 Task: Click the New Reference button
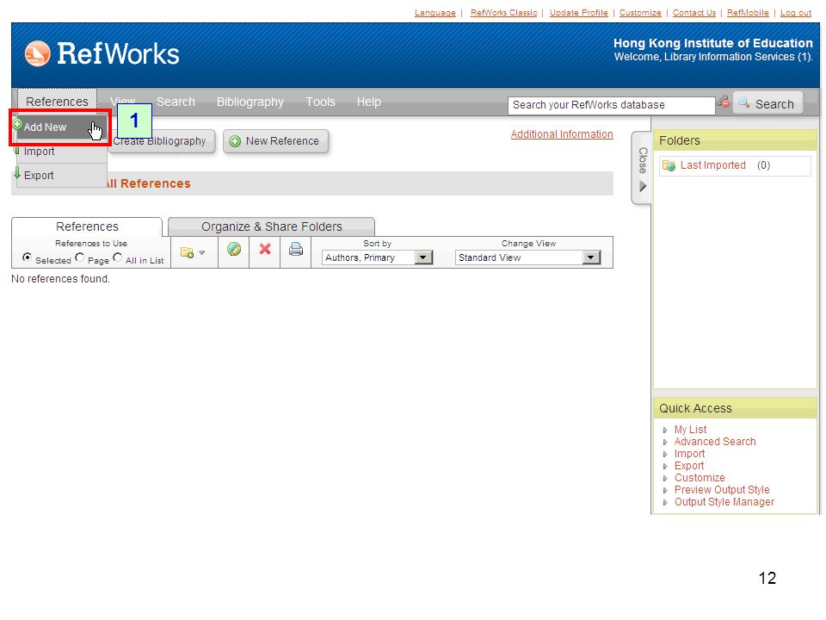[276, 141]
